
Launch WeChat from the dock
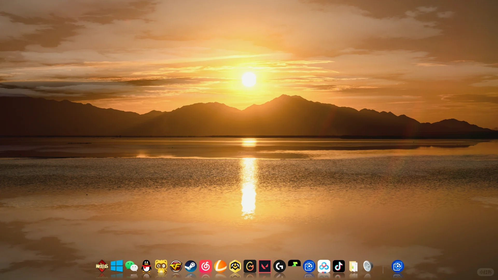tap(131, 266)
